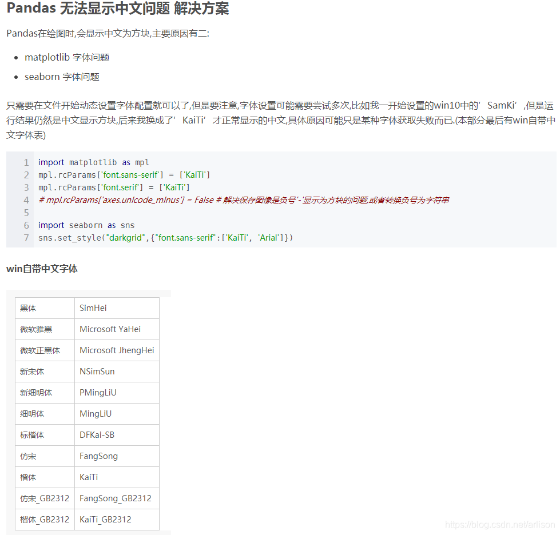Click line number 5 in the code gutter
This screenshot has height=535, width=560.
pos(26,213)
